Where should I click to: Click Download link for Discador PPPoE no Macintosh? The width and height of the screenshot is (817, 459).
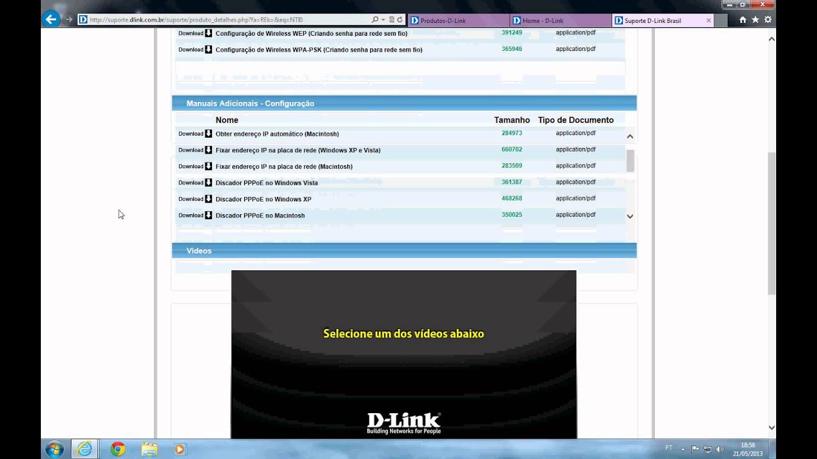click(x=190, y=215)
